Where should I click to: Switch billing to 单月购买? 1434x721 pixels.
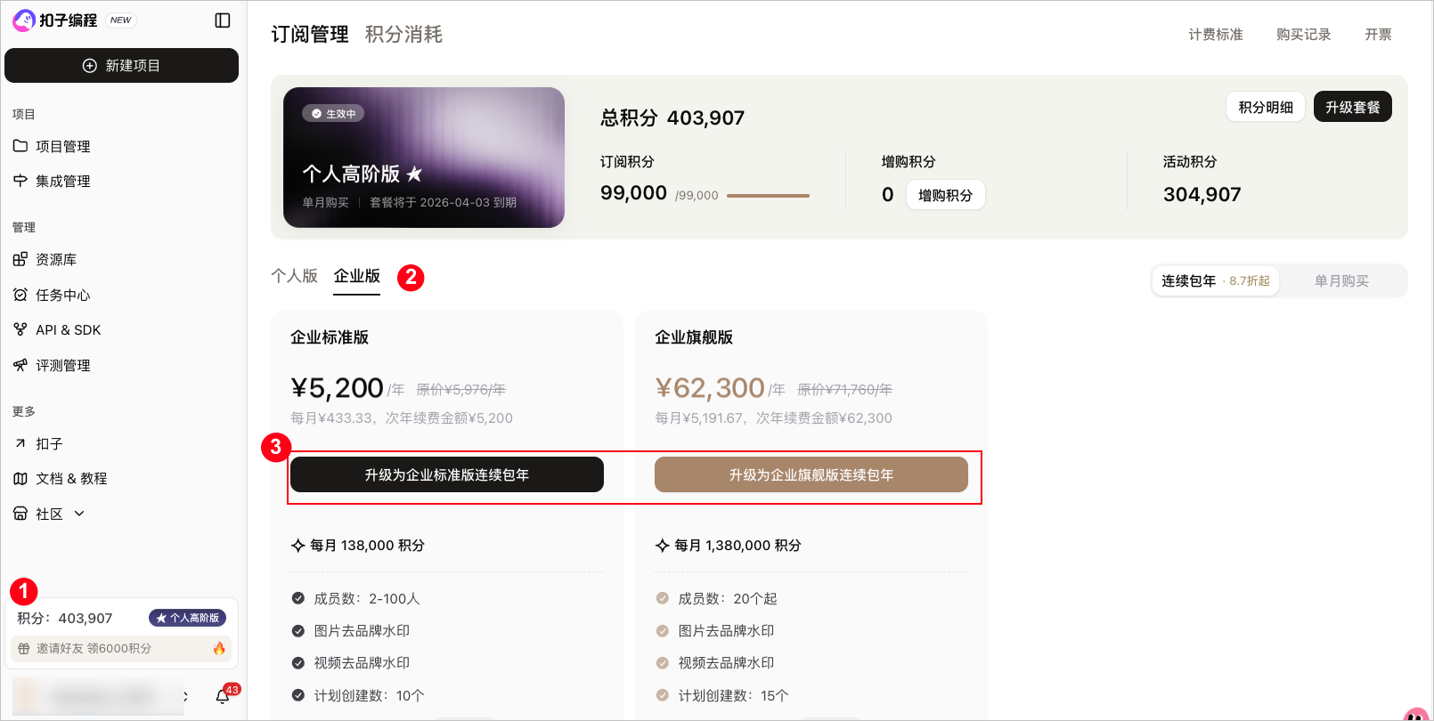1341,280
